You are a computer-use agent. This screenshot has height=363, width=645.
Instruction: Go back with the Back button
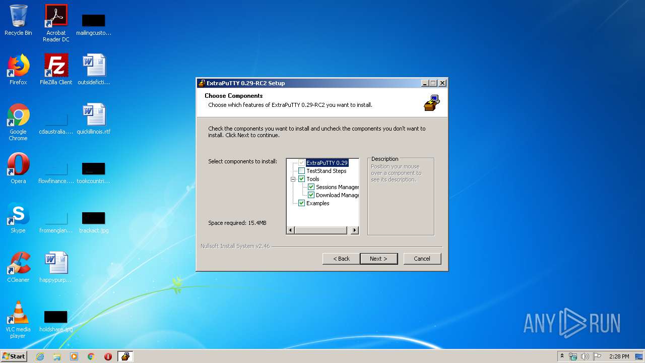point(341,259)
